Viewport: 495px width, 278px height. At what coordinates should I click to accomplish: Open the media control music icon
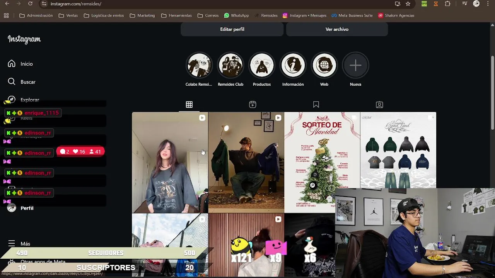coord(465,4)
